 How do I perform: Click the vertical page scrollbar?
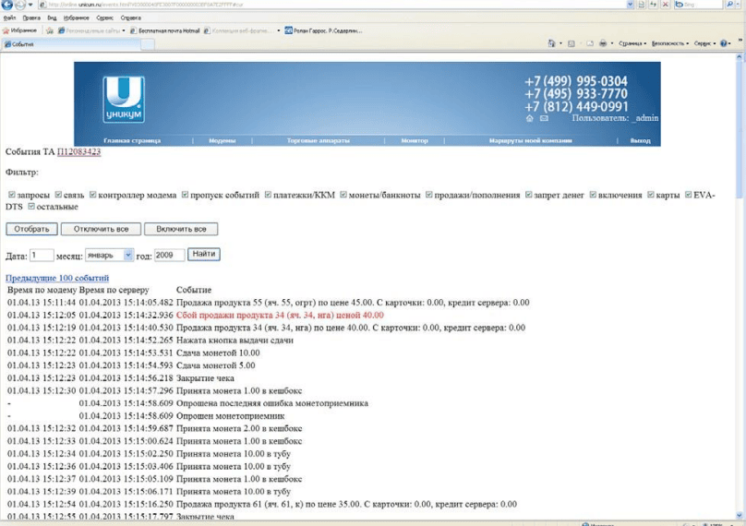(x=740, y=277)
